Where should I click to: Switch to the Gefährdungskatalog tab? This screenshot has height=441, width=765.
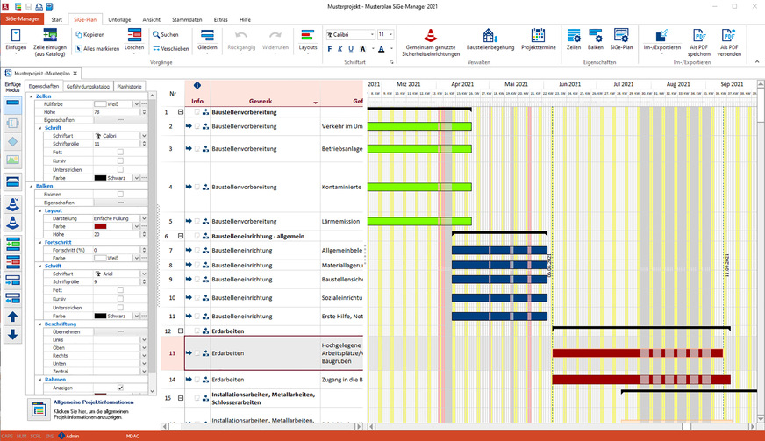tap(88, 87)
